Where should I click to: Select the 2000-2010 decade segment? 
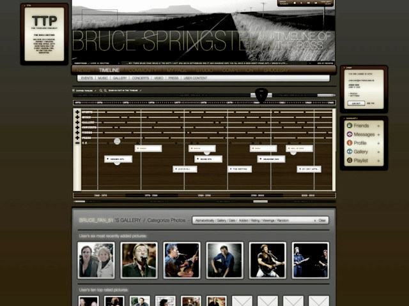click(308, 196)
